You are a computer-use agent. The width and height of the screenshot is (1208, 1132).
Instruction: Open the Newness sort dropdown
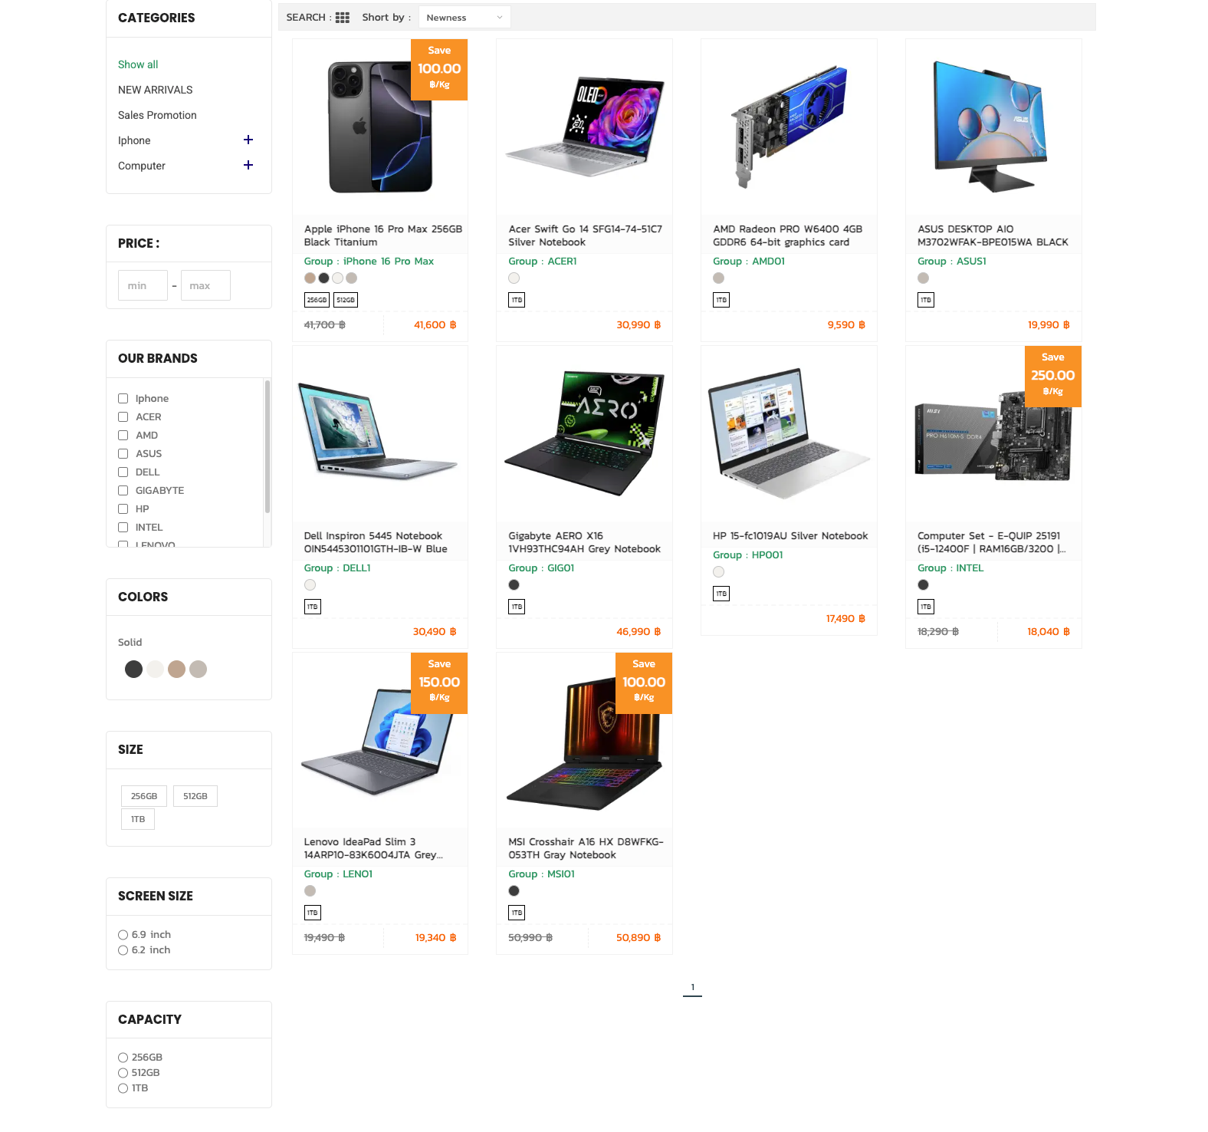coord(464,18)
